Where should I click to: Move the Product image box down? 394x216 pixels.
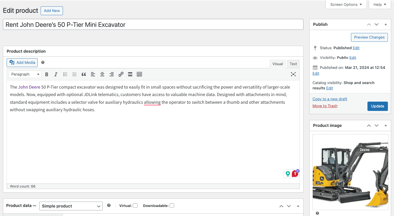(376, 126)
